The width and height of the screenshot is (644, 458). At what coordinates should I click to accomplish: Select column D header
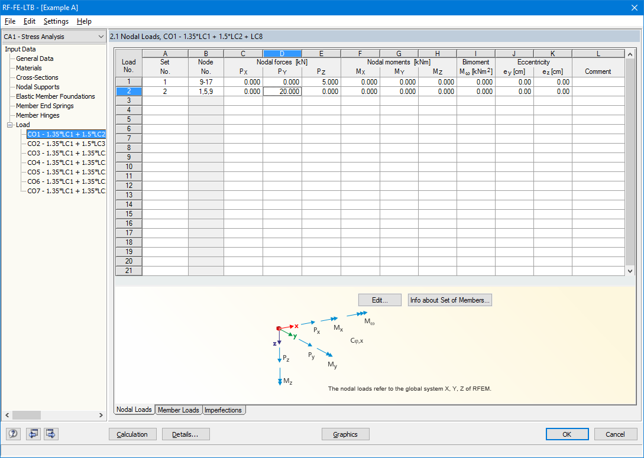click(x=282, y=54)
